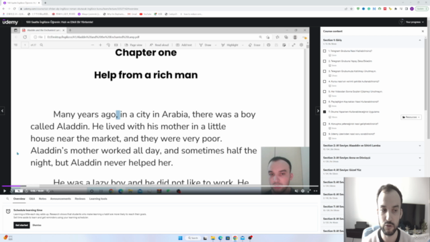430x242 pixels.
Task: Tick checkbox for lecture 6 Paylaştığım Kaynakları
Action: click(325, 102)
